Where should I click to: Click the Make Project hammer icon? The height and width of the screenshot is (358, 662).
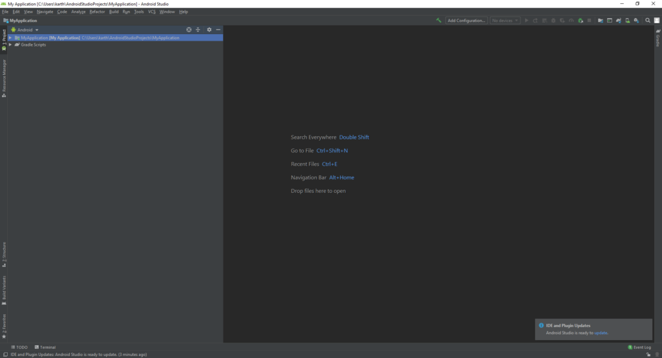click(x=439, y=20)
